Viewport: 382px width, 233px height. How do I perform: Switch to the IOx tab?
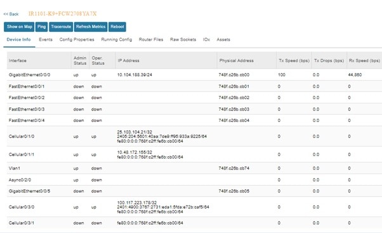point(206,39)
